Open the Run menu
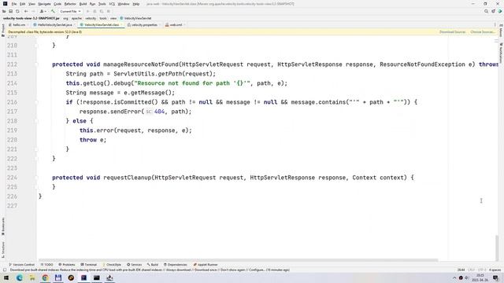 [x=92, y=4]
